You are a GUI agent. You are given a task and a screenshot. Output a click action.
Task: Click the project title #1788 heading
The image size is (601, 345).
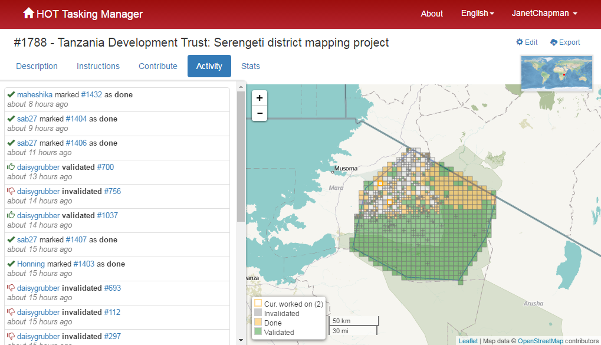click(201, 42)
